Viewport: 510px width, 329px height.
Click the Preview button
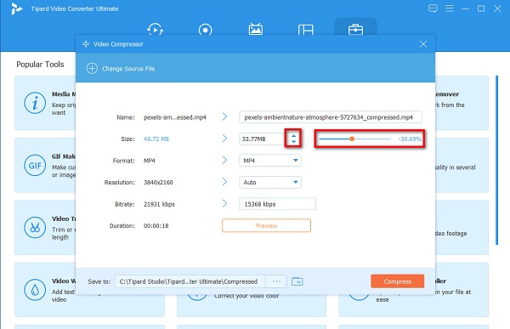[x=266, y=225]
